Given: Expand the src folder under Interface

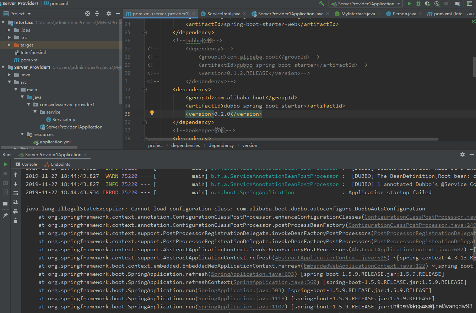Looking at the screenshot, I should click(x=10, y=37).
